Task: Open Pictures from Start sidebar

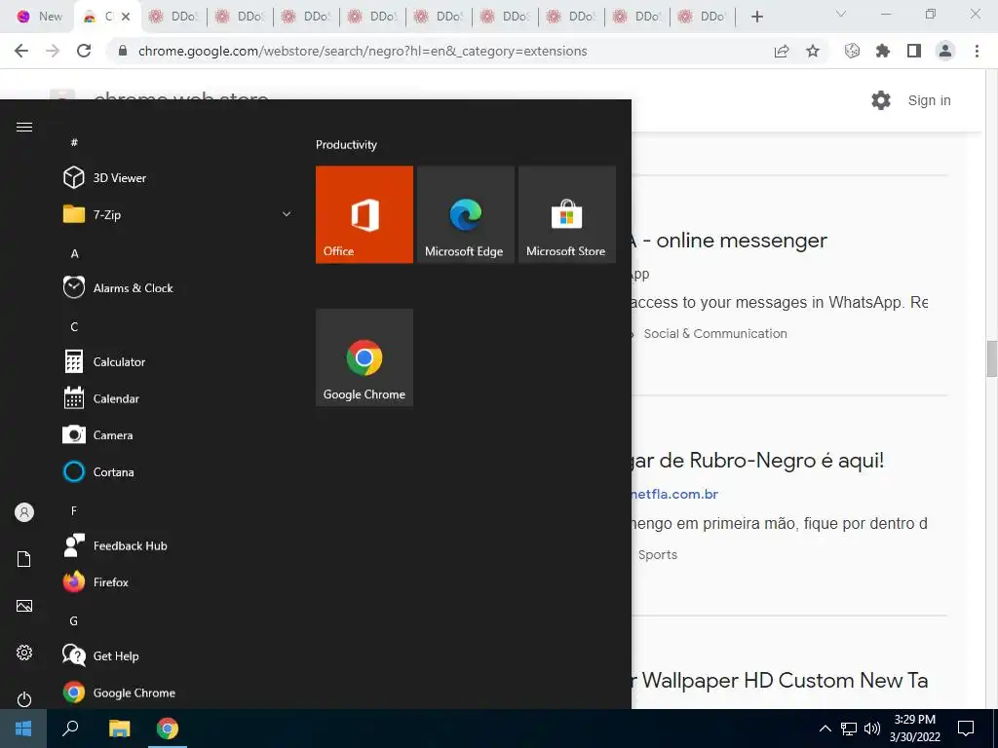Action: coord(24,606)
